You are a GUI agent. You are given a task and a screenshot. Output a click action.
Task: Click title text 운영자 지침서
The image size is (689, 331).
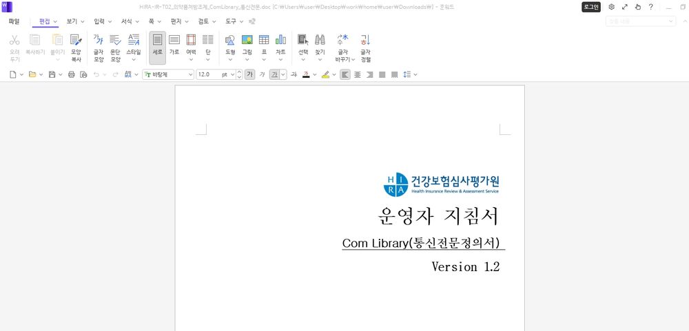(438, 217)
